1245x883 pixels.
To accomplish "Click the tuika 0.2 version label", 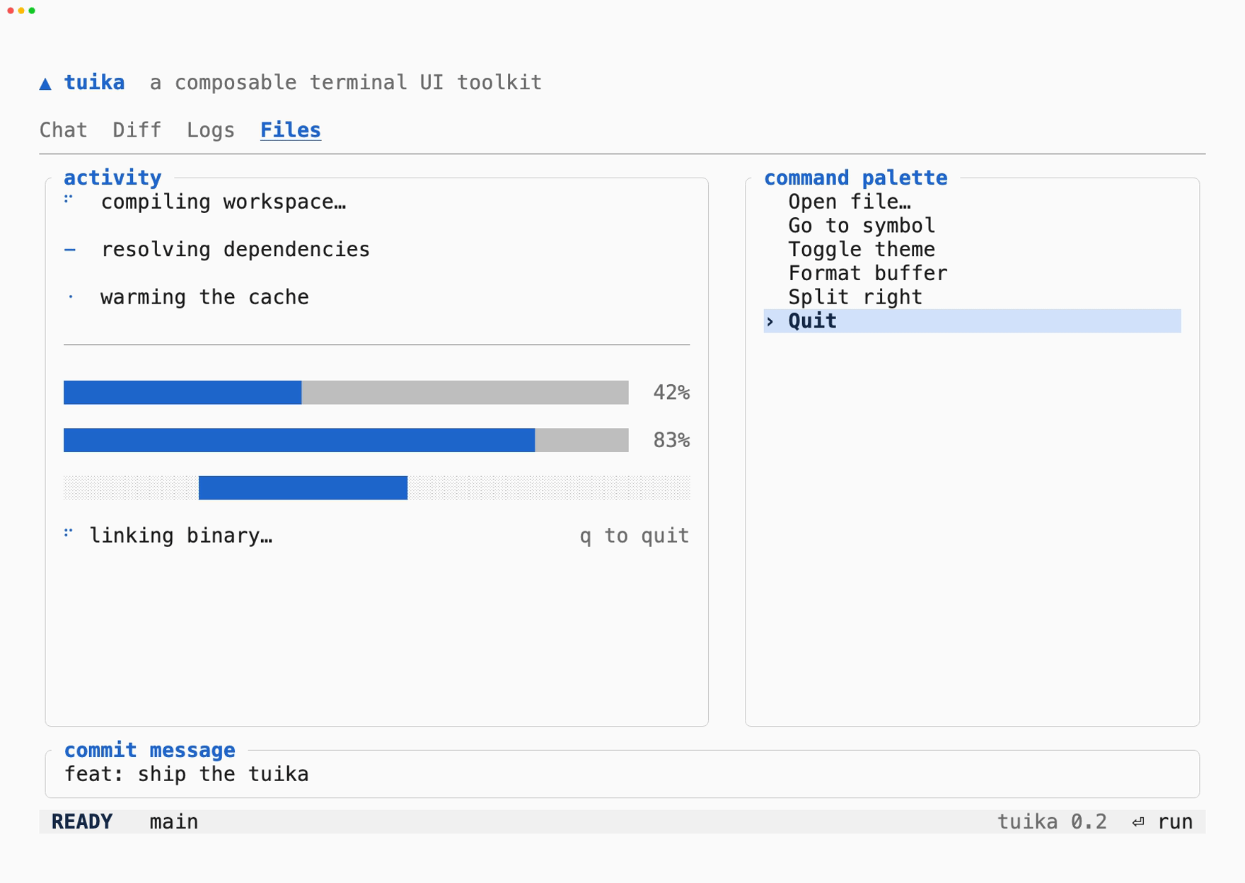I will coord(1052,821).
